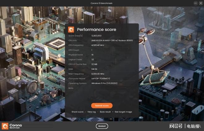Click the Restart button
This screenshot has height=131, width=204.
(x=102, y=126)
